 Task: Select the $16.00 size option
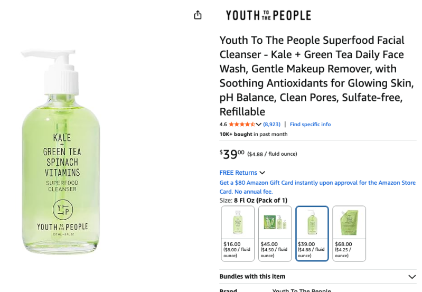pyautogui.click(x=238, y=233)
